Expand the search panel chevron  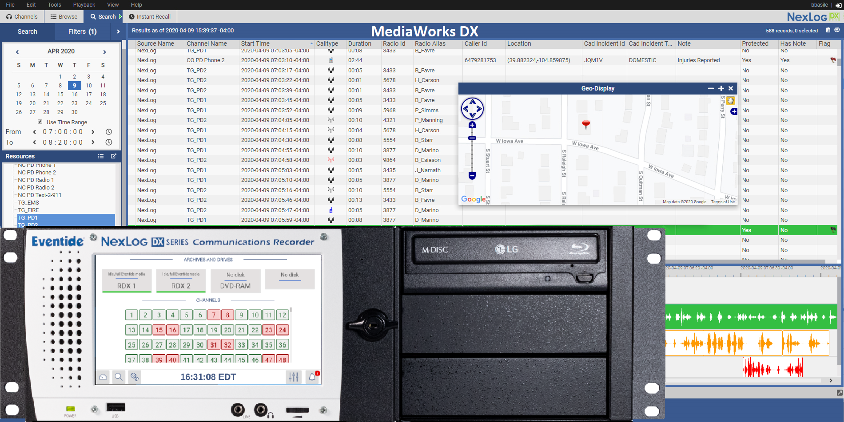point(118,32)
